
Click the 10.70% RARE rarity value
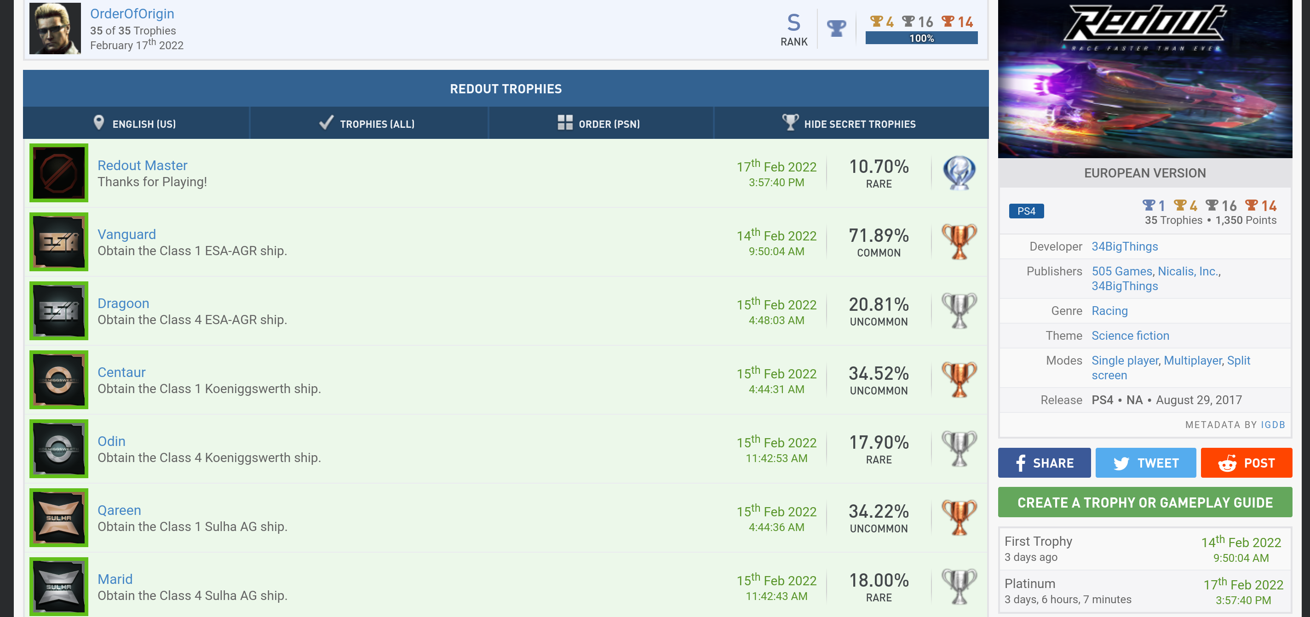pyautogui.click(x=878, y=173)
